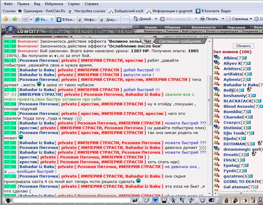This screenshot has height=205, width=263.
Task: Open the Файл menu
Action: (x=8, y=4)
